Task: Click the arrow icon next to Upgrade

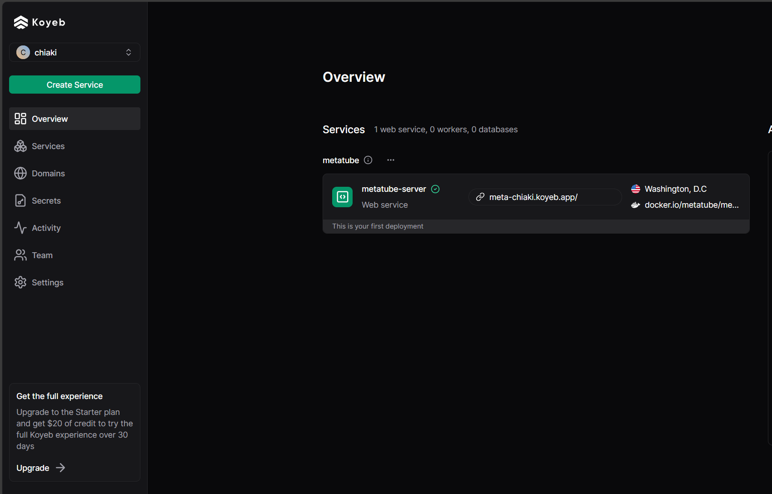Action: [x=60, y=468]
